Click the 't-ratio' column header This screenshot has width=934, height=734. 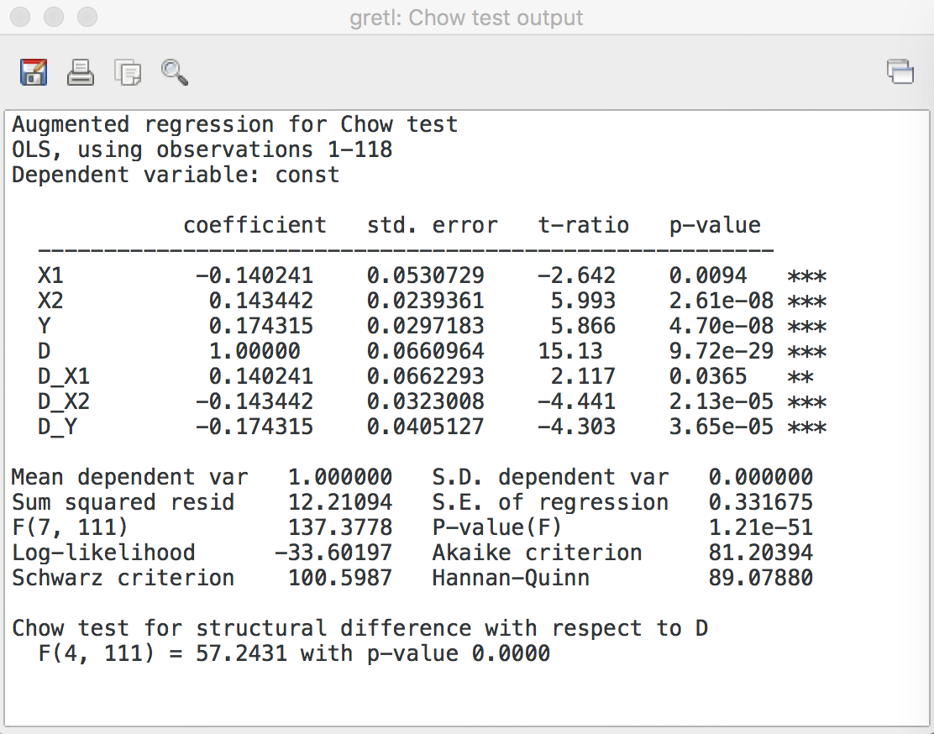[583, 225]
